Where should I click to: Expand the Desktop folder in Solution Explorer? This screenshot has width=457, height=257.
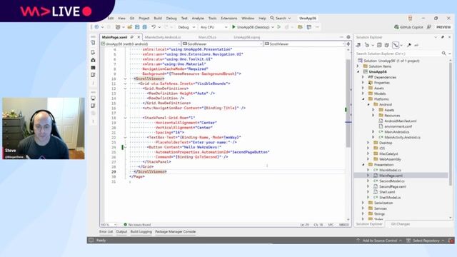[x=368, y=143]
